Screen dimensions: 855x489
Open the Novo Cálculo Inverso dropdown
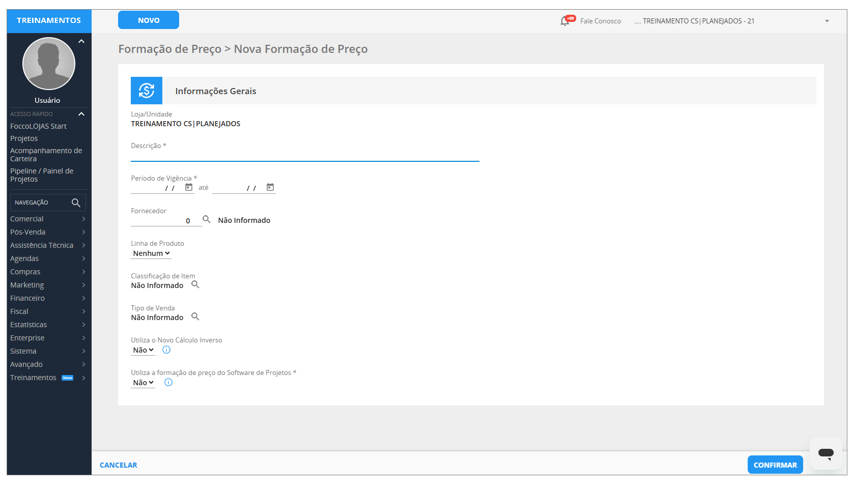(143, 350)
